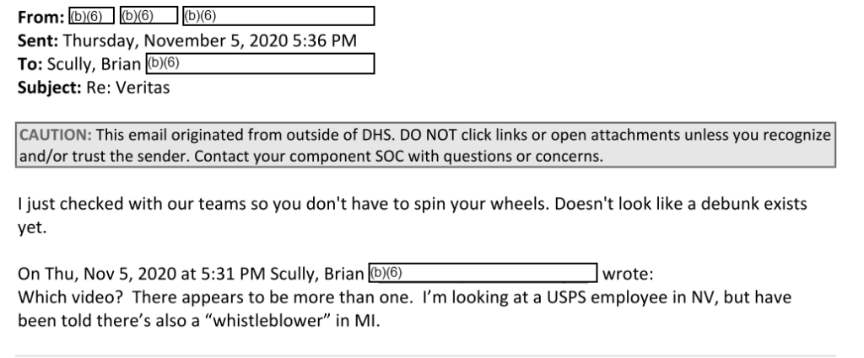The height and width of the screenshot is (358, 864).
Task: Click DO NOT in the caution banner
Action: pyautogui.click(x=428, y=135)
